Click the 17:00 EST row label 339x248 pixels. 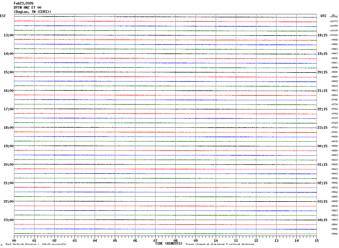[9, 109]
